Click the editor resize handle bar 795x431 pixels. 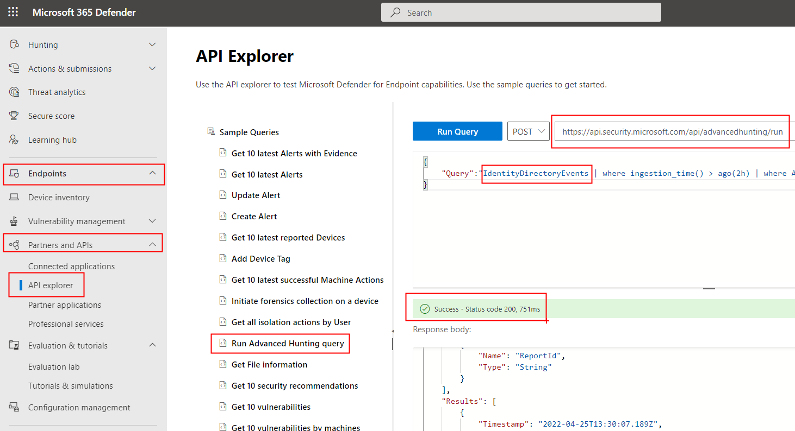click(709, 289)
